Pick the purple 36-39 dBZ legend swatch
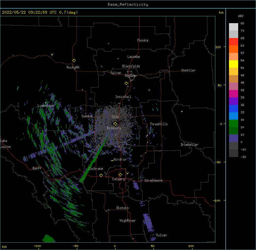256x250 pixels. pos(233,101)
